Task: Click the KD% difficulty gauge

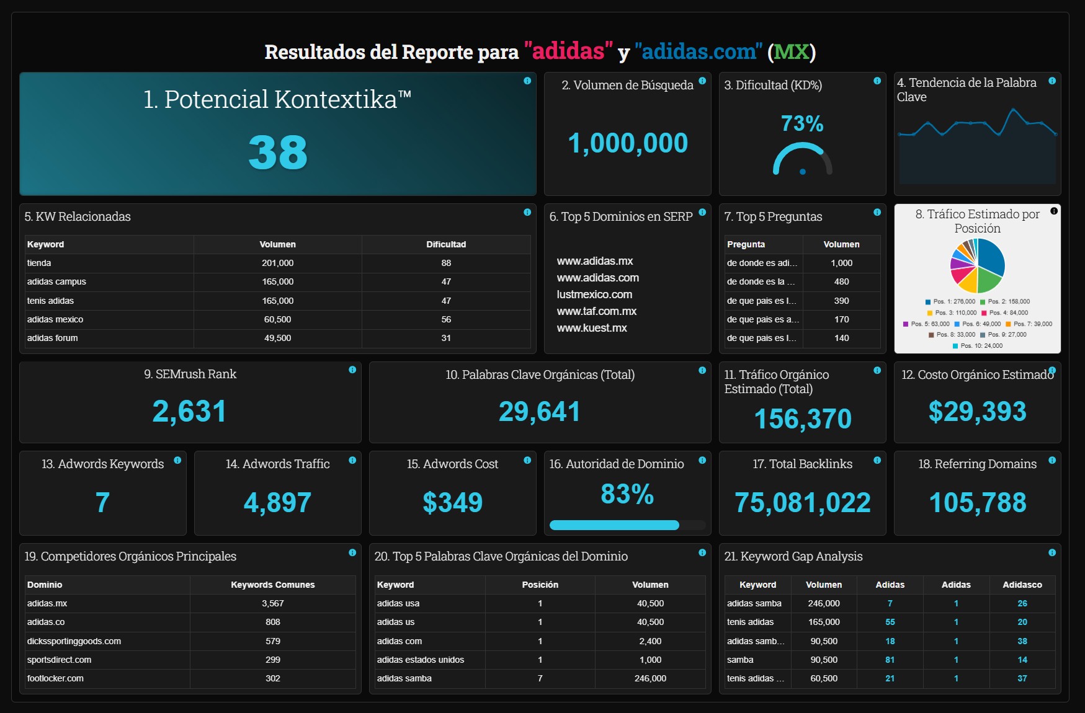Action: tap(802, 159)
